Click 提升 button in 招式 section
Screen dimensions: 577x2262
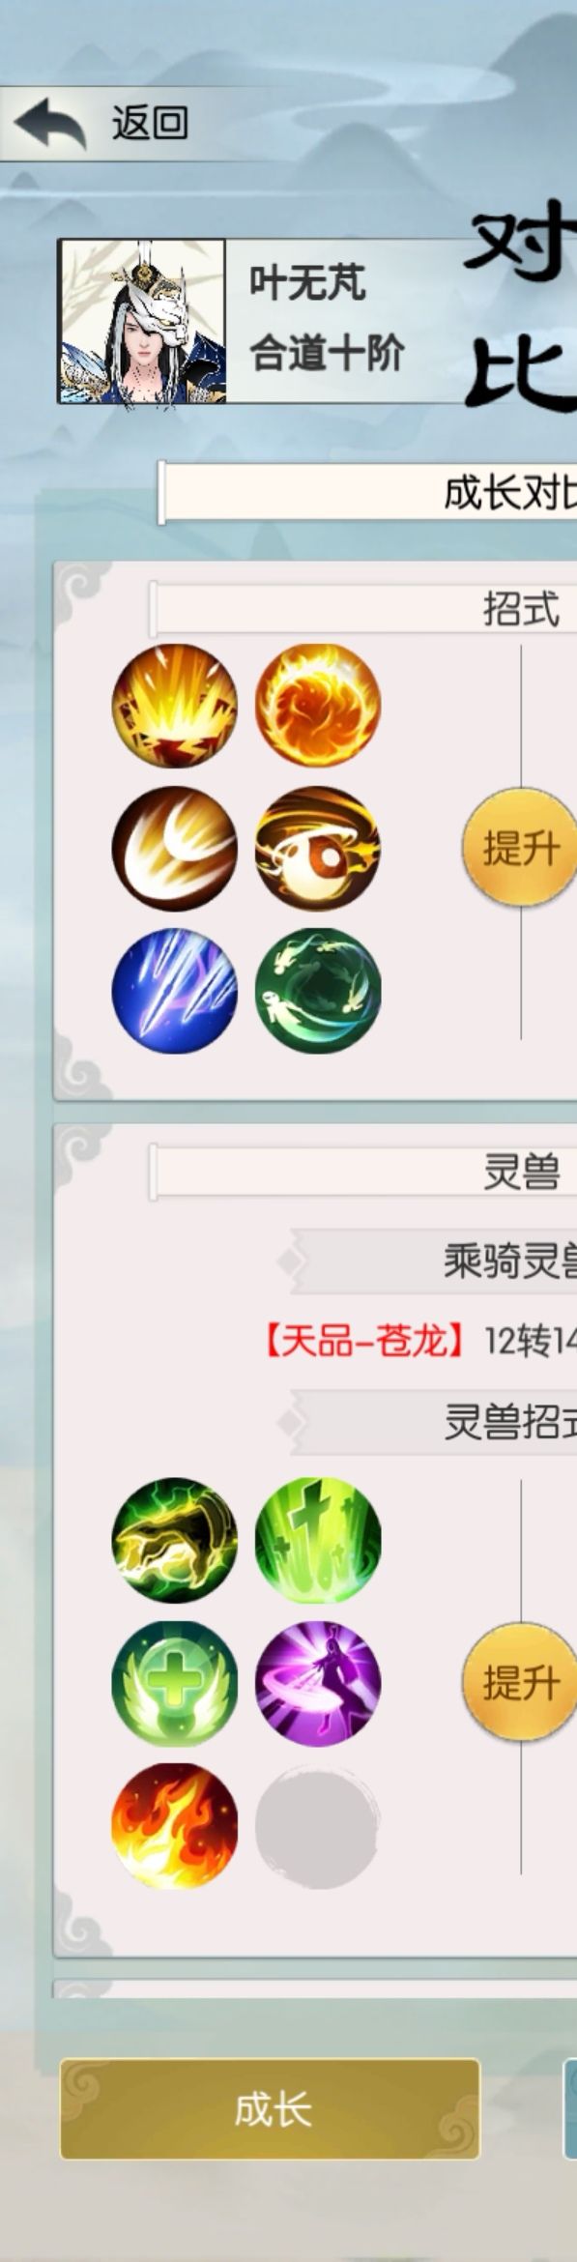coord(520,848)
